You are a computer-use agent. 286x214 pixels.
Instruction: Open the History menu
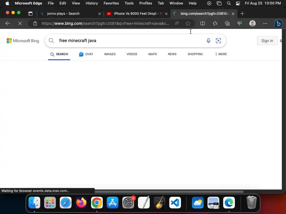point(92,3)
